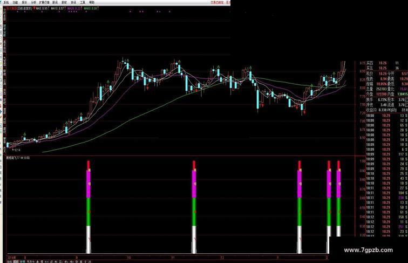Viewport: 408px width, 263px height.
Task: Click the 涨跌 value 0.94
Action: (383, 79)
